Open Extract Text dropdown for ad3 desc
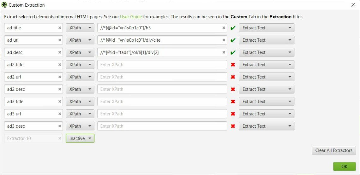The height and width of the screenshot is (175, 360). point(267,126)
